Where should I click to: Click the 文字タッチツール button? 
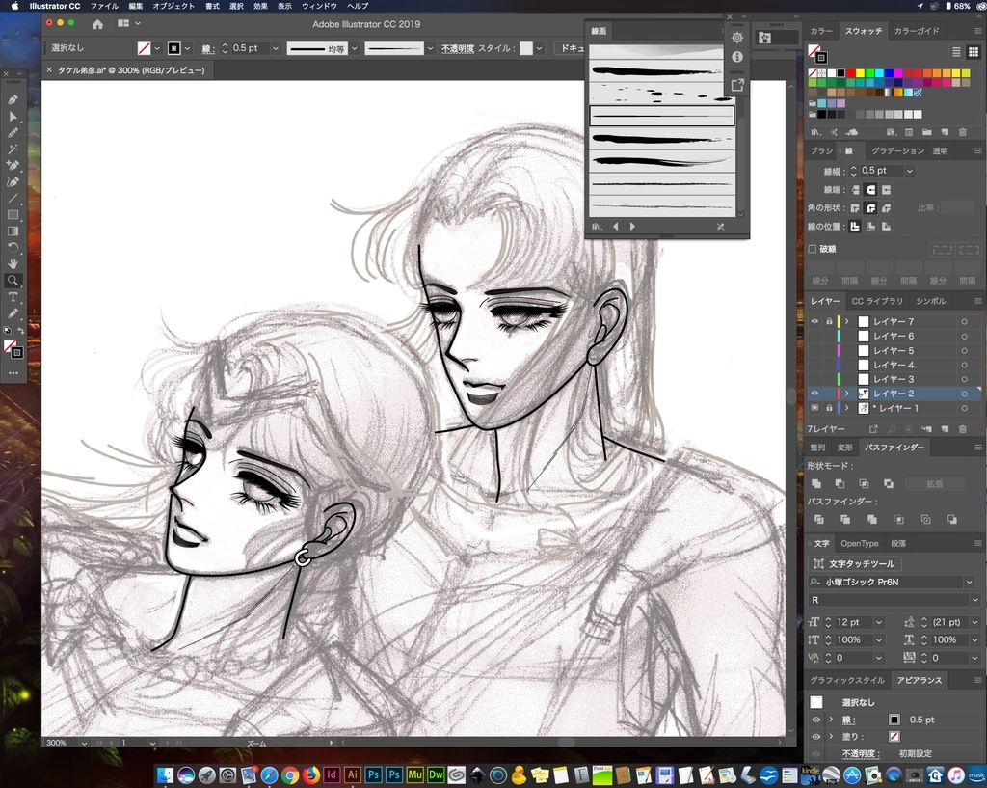(x=854, y=564)
